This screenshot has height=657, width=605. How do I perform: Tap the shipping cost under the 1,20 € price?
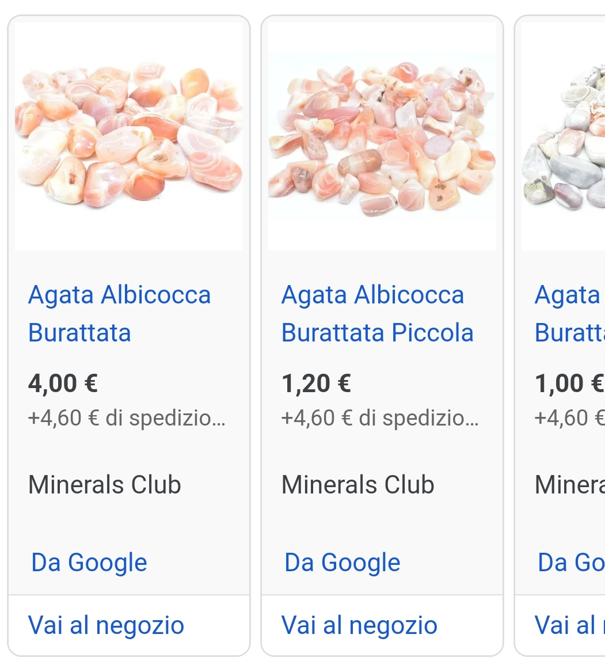tap(380, 417)
